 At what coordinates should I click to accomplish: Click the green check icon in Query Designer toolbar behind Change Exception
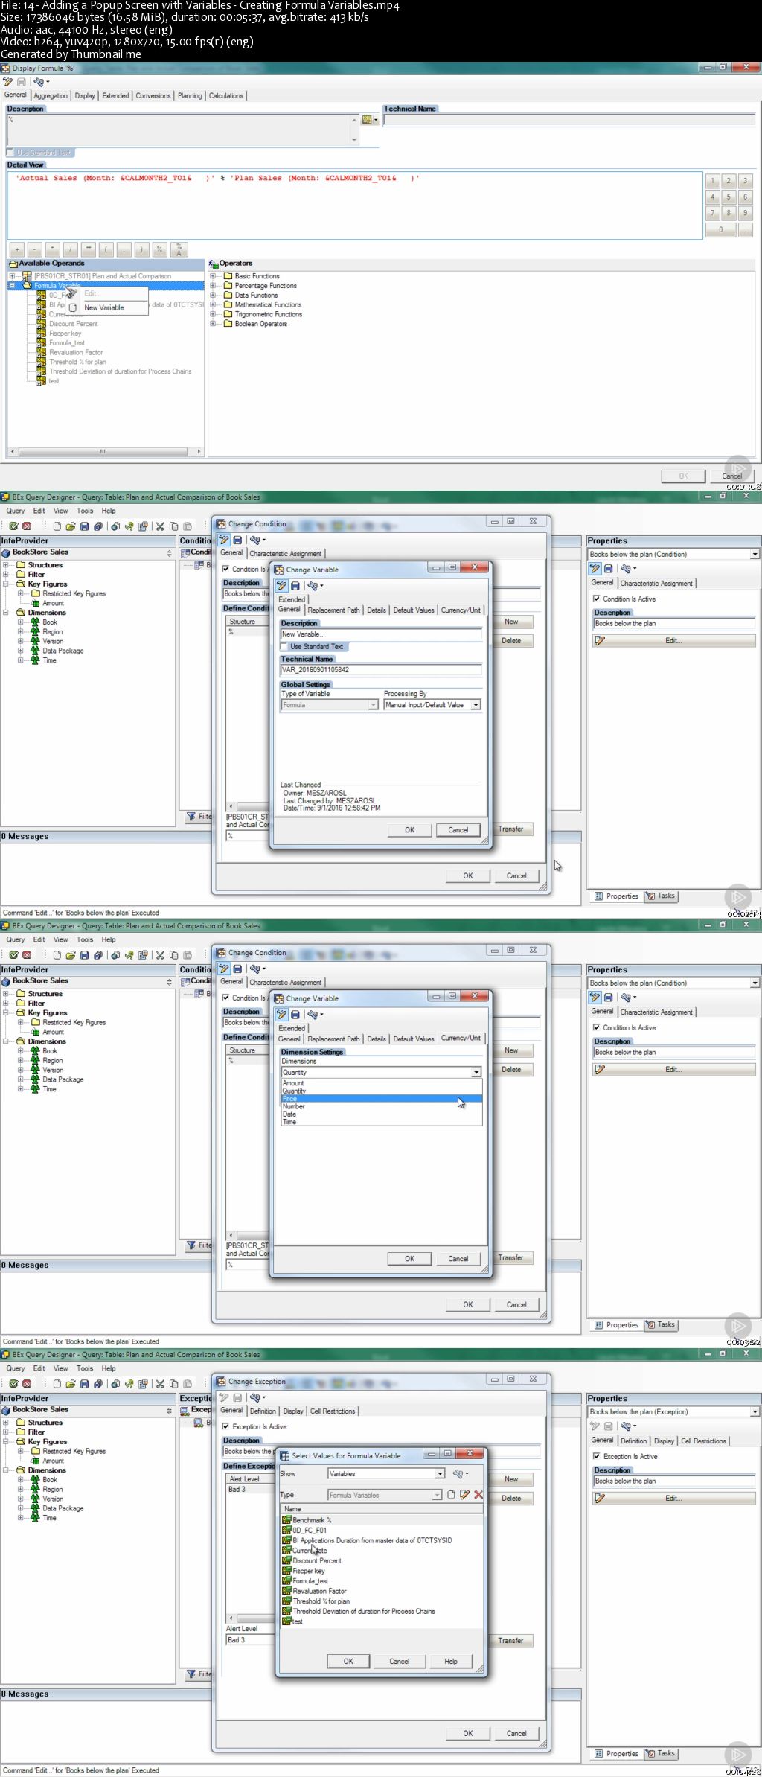[x=13, y=1384]
